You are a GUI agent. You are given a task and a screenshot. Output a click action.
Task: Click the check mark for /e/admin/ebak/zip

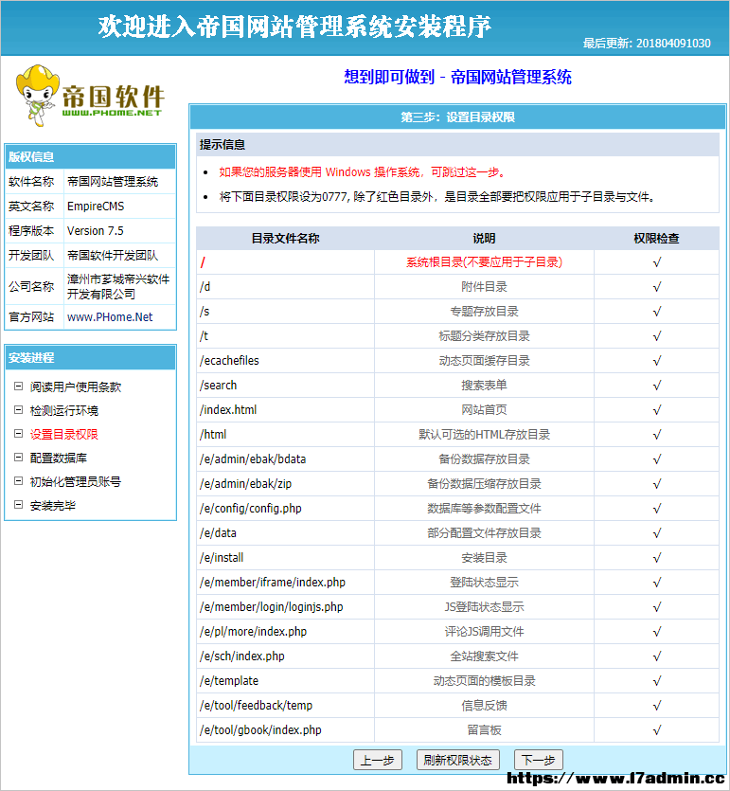tap(656, 484)
